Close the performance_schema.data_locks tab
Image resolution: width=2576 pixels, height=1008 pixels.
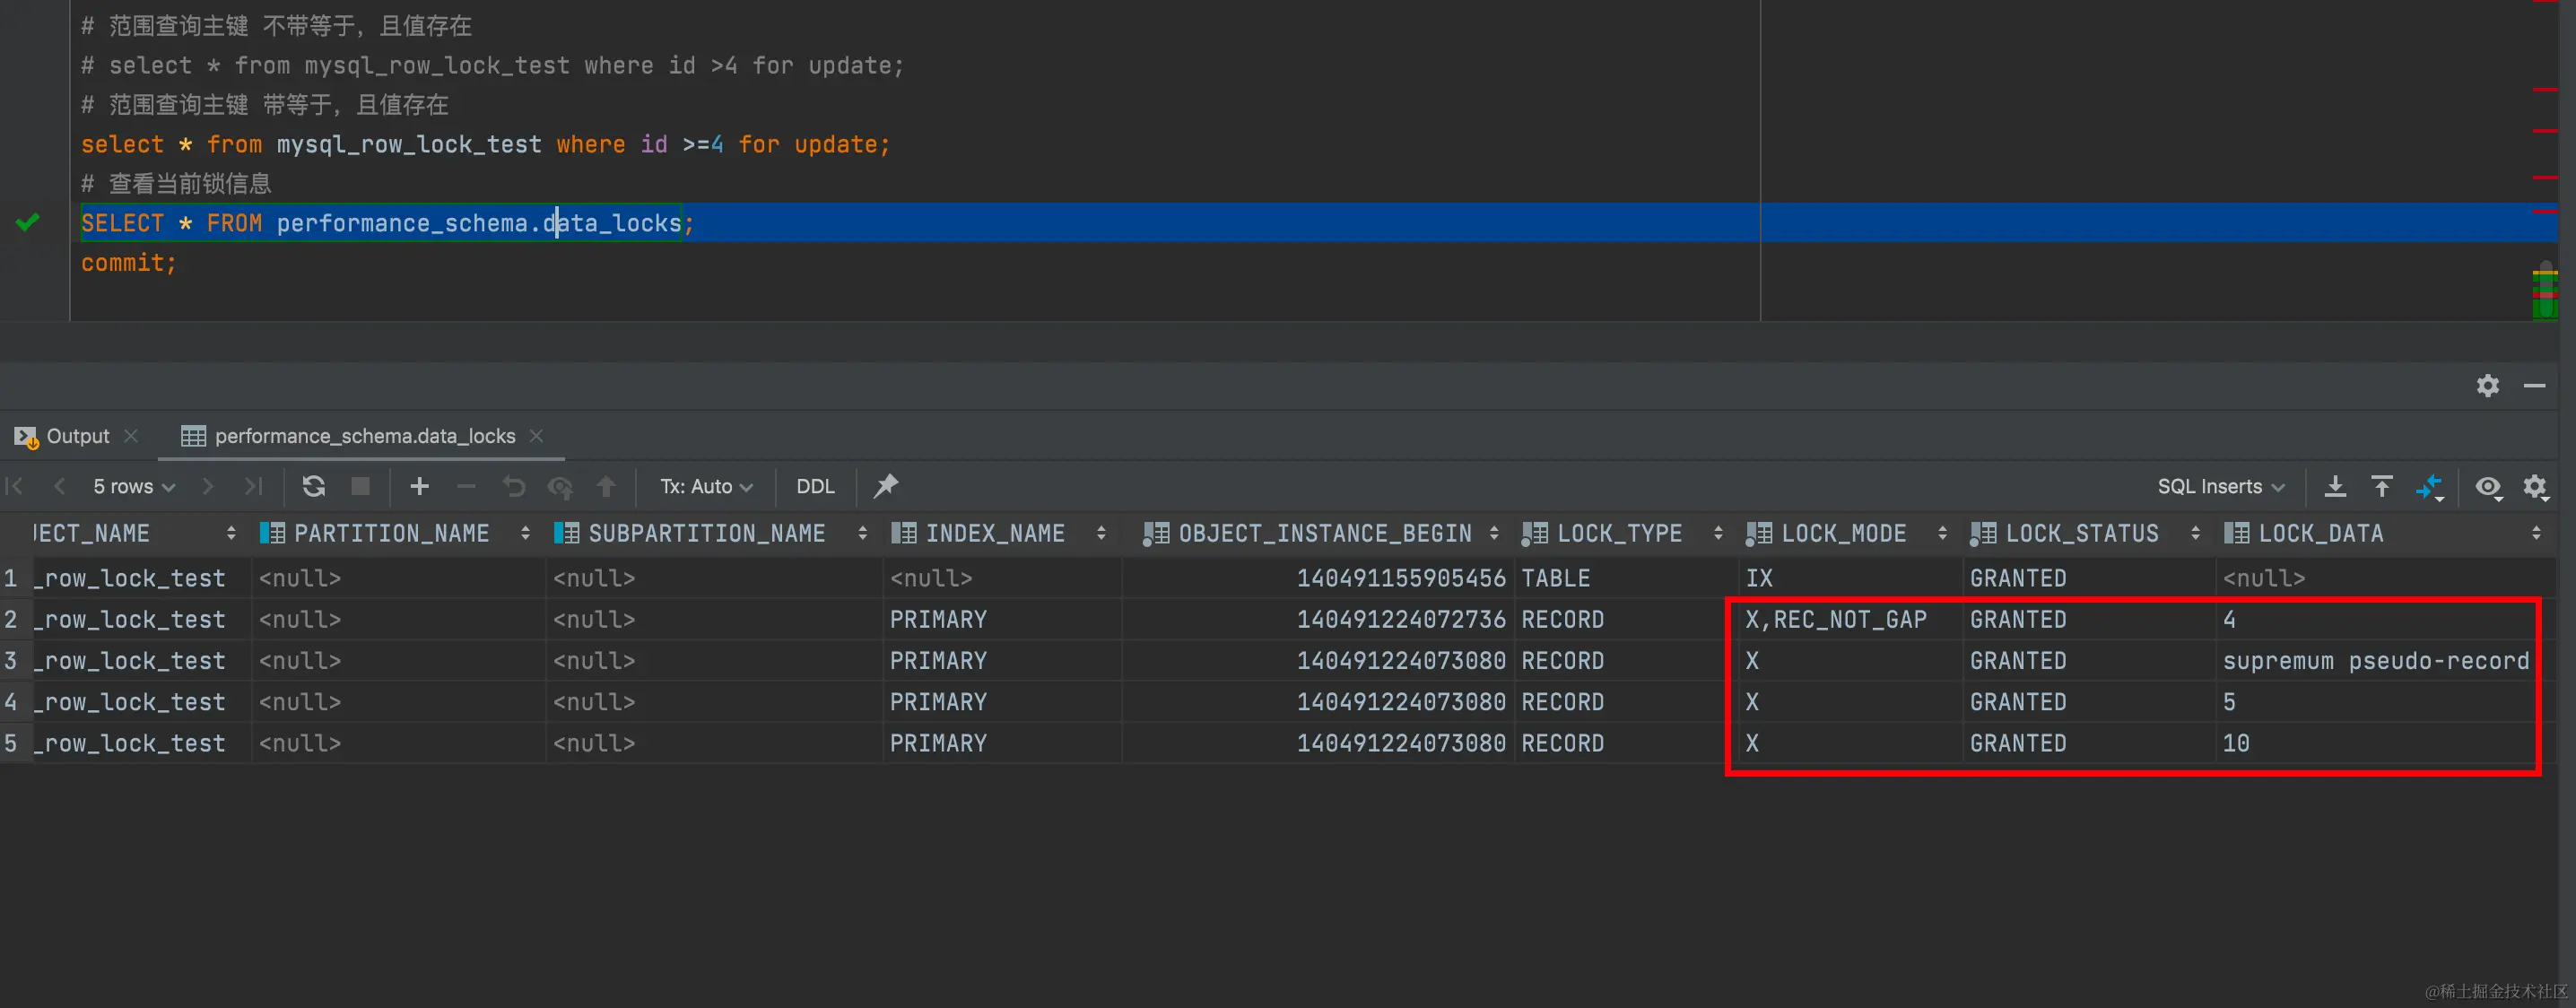point(537,436)
